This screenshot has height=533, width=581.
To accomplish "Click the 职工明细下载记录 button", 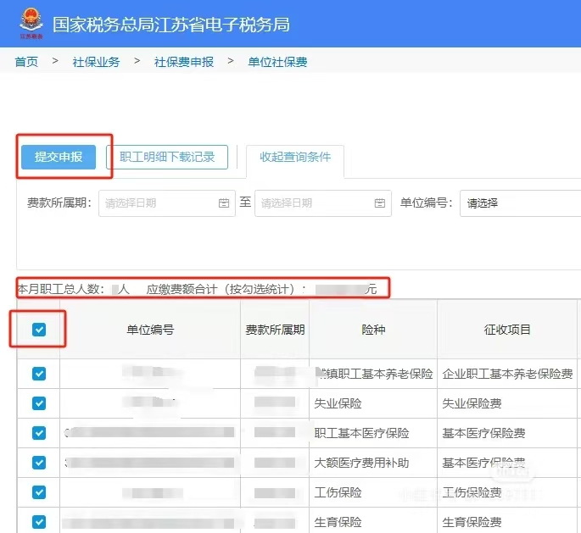I will tap(167, 157).
